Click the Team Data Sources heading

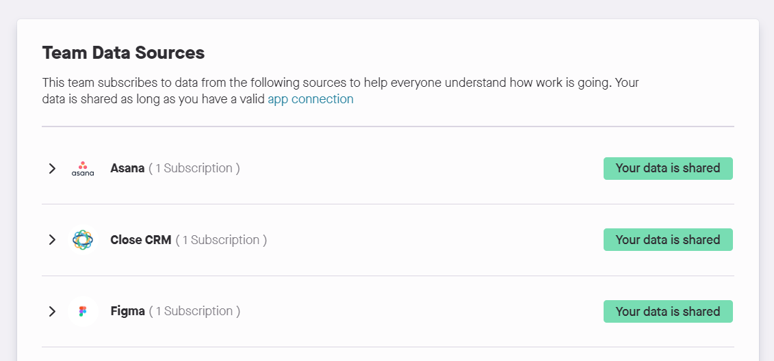pos(123,53)
